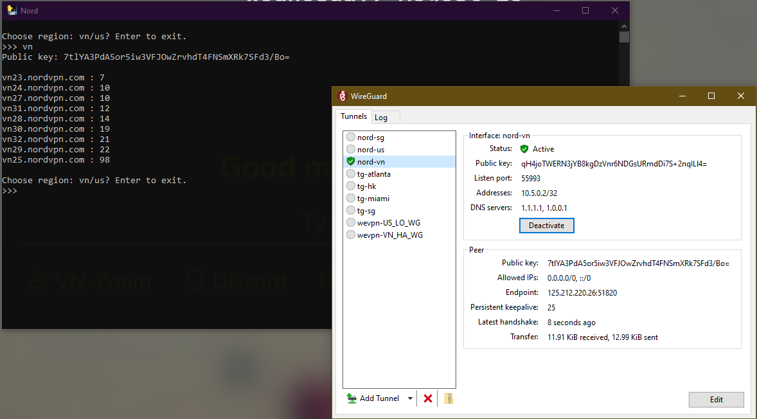
Task: Click the Nord console scrollbar thumb
Action: pos(624,37)
